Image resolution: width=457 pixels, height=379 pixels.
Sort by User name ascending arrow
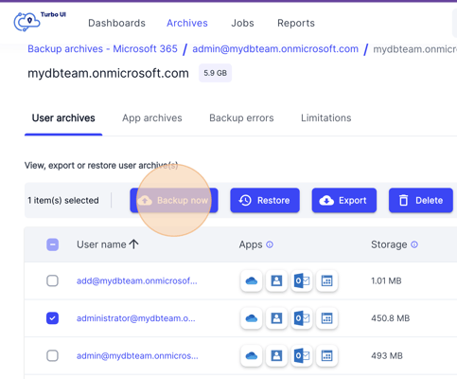134,244
